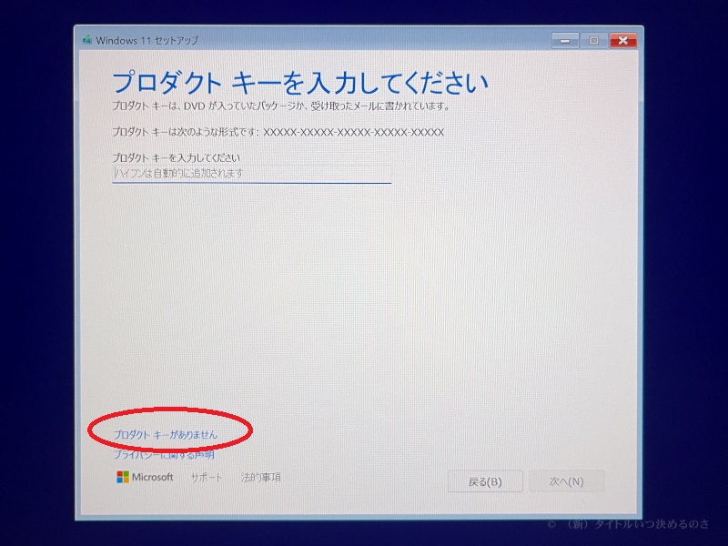Viewport: 728px width, 546px height.
Task: Close the Windows 11 setup window
Action: (623, 40)
